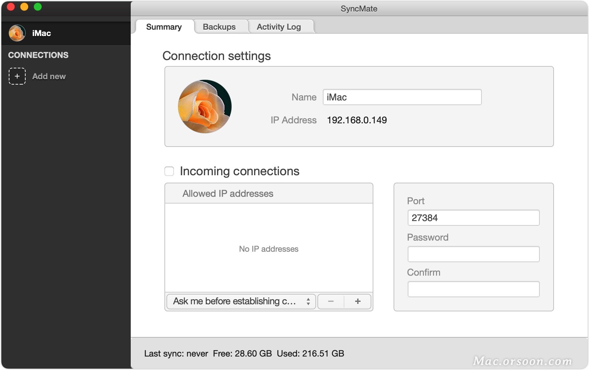589x370 pixels.
Task: Click the Add new plus icon
Action: point(17,76)
